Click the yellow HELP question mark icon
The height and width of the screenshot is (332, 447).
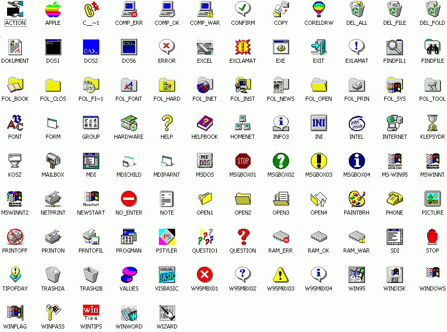tap(167, 123)
